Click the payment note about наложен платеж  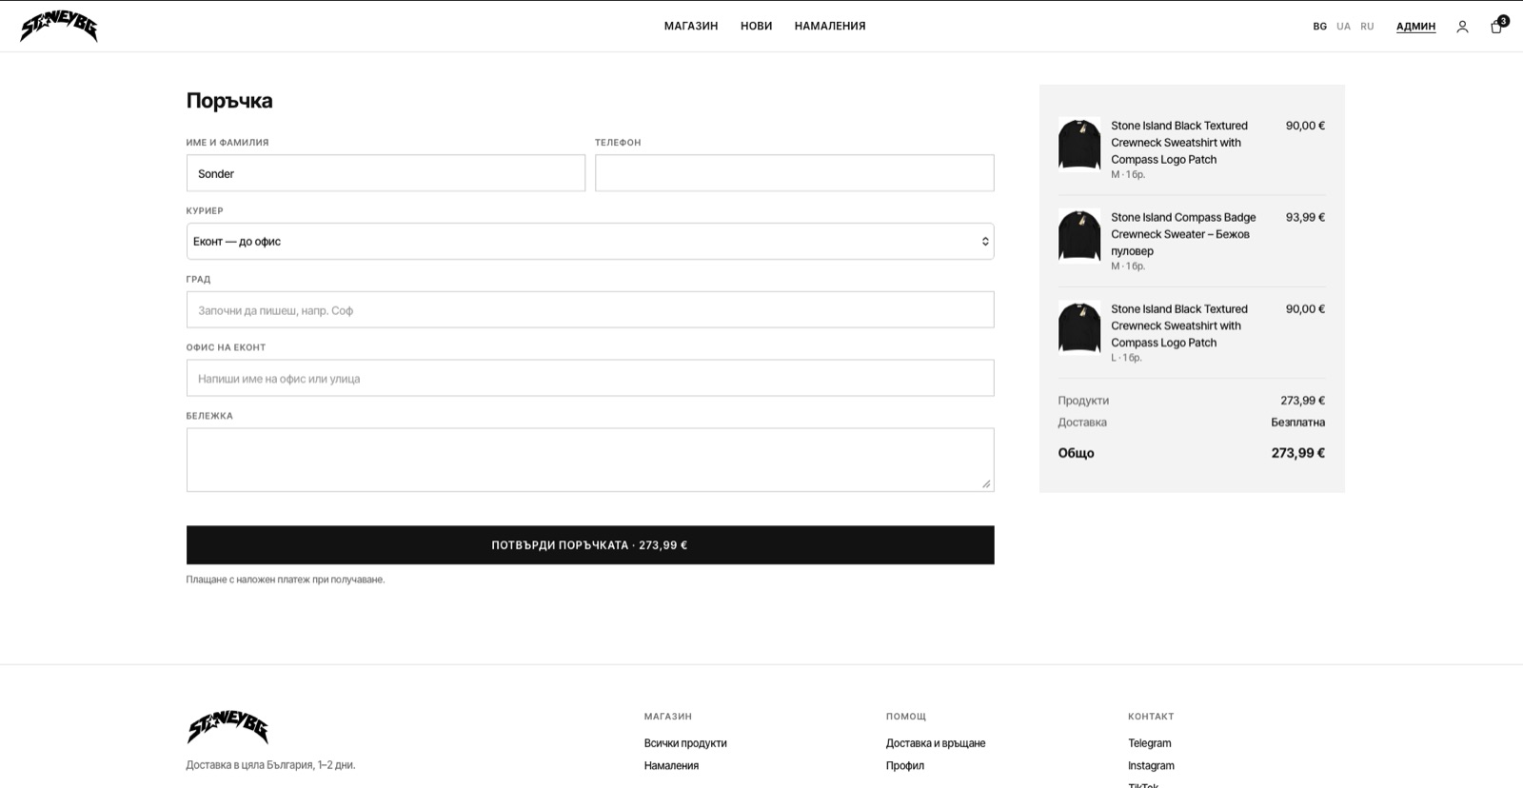tap(286, 580)
